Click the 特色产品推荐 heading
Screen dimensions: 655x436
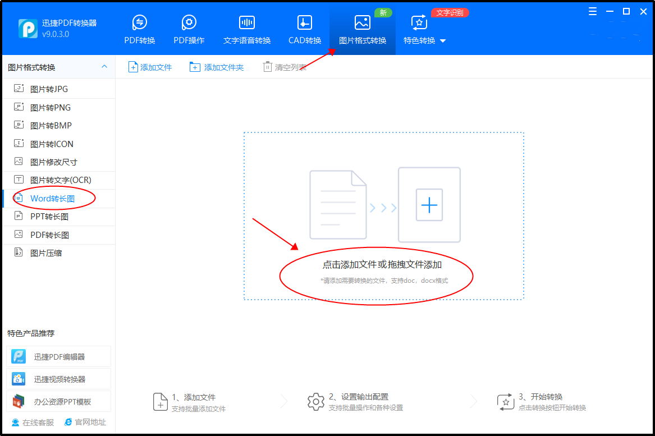(31, 333)
